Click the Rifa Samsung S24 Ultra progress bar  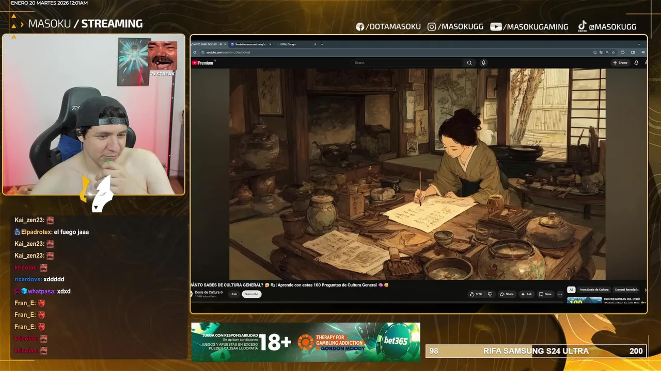(x=536, y=351)
